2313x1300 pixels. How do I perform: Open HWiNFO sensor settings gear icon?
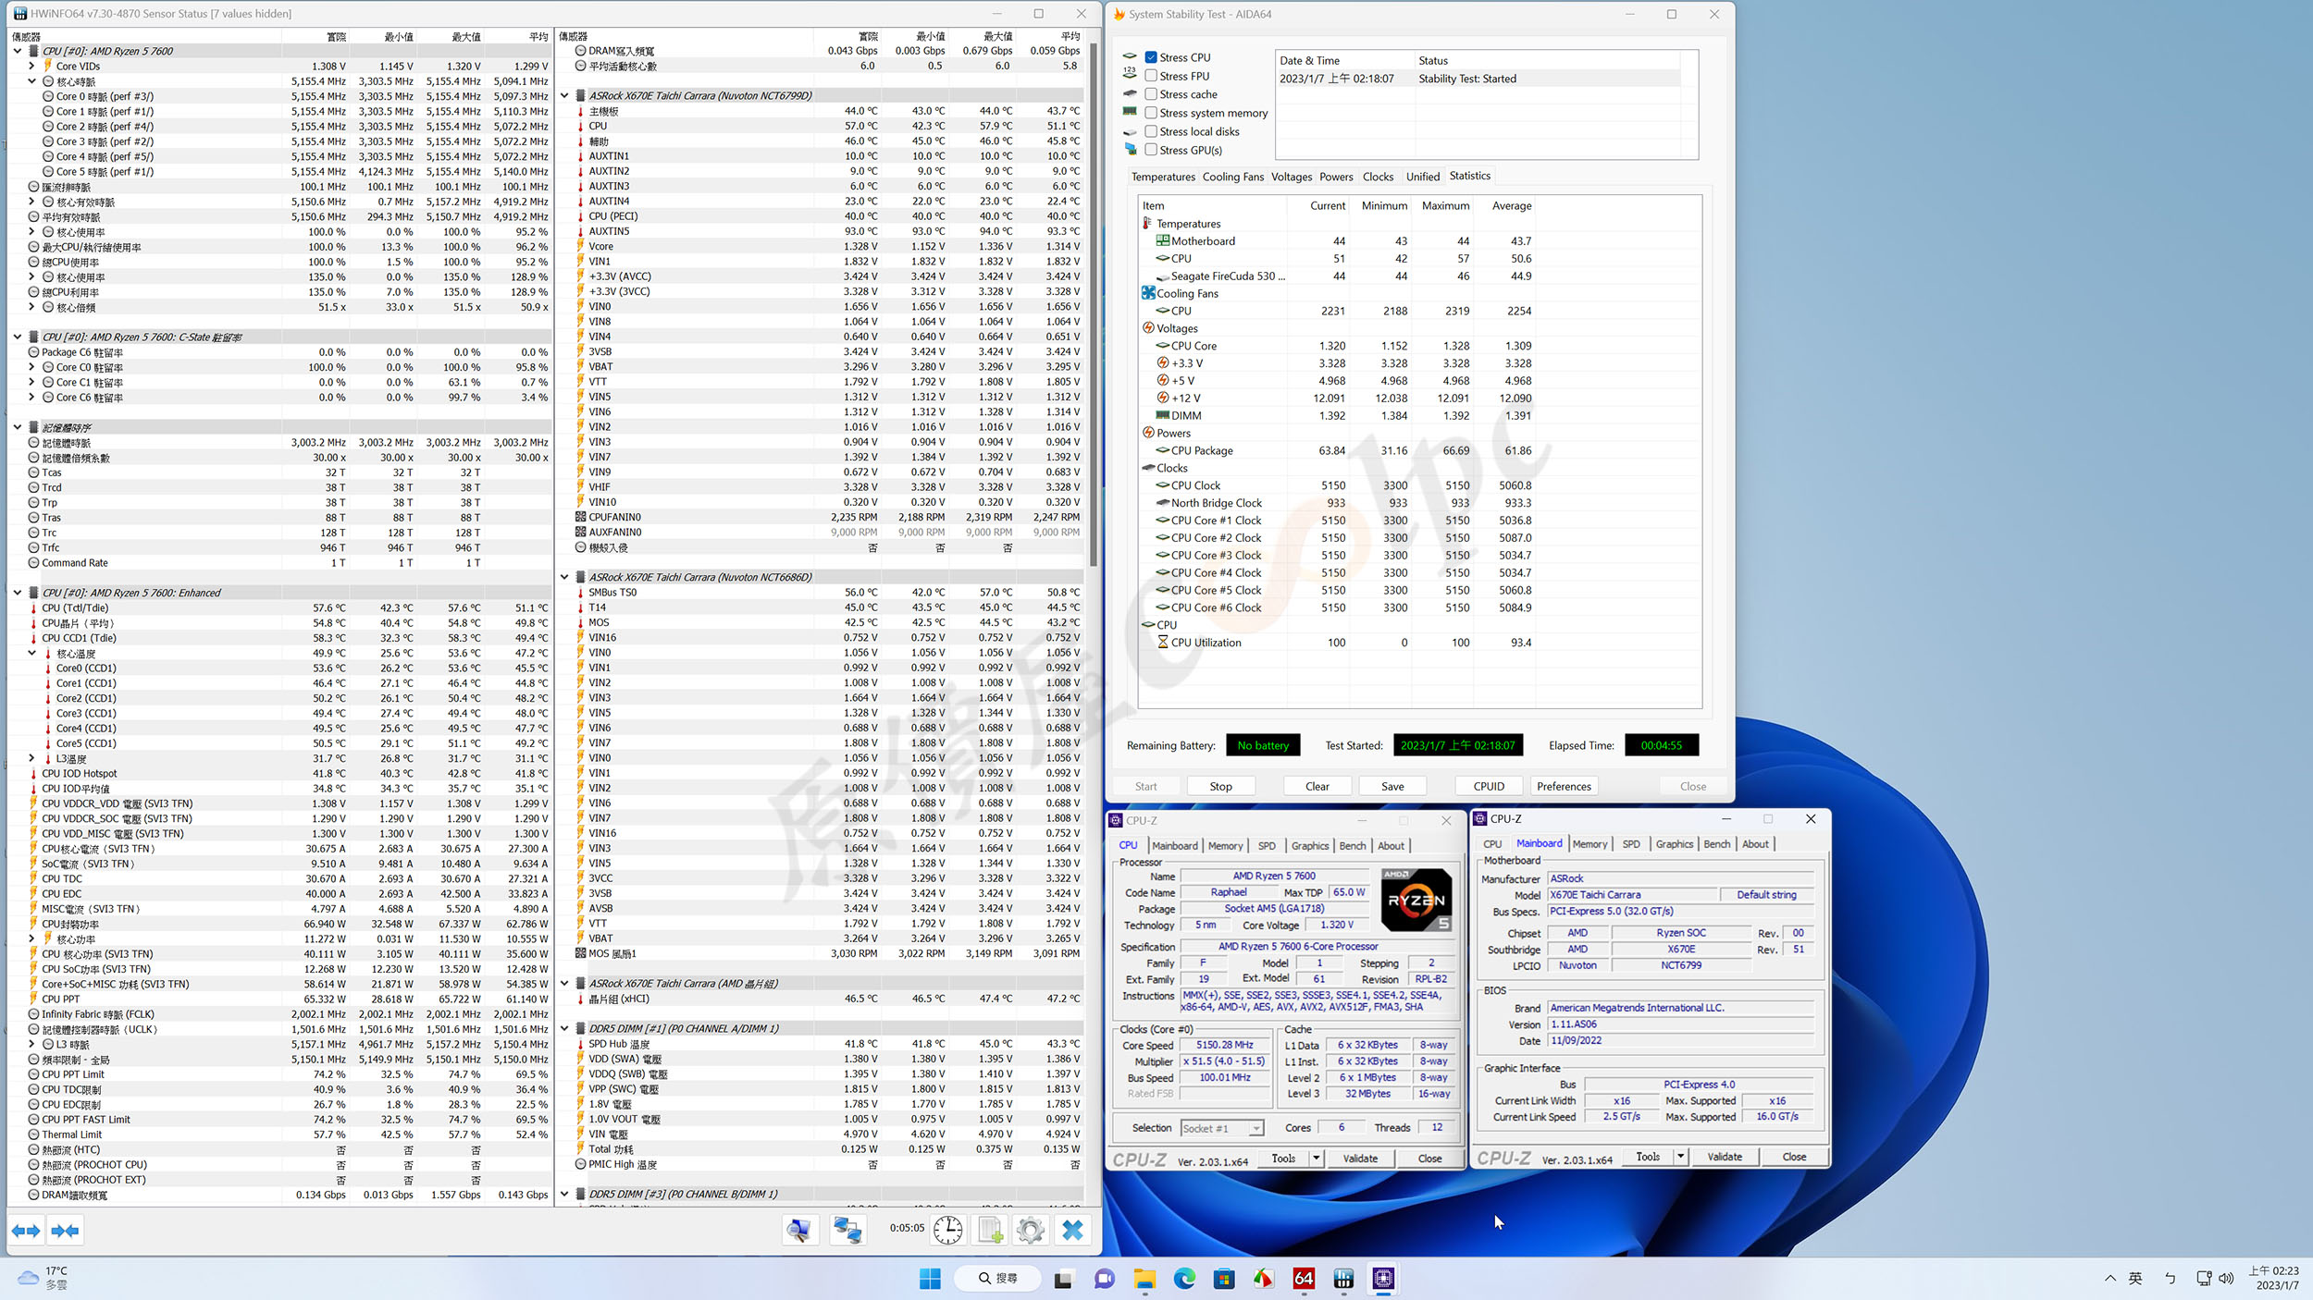(1030, 1230)
